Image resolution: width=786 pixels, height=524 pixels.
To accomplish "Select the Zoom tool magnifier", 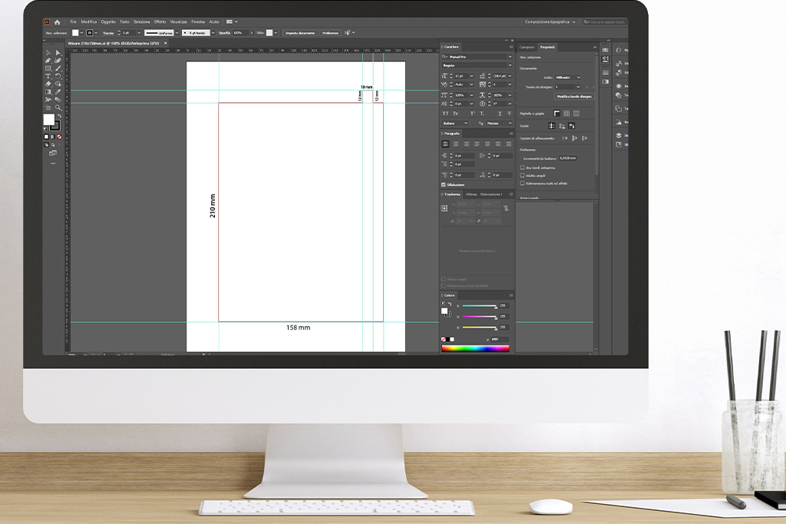I will [x=58, y=107].
